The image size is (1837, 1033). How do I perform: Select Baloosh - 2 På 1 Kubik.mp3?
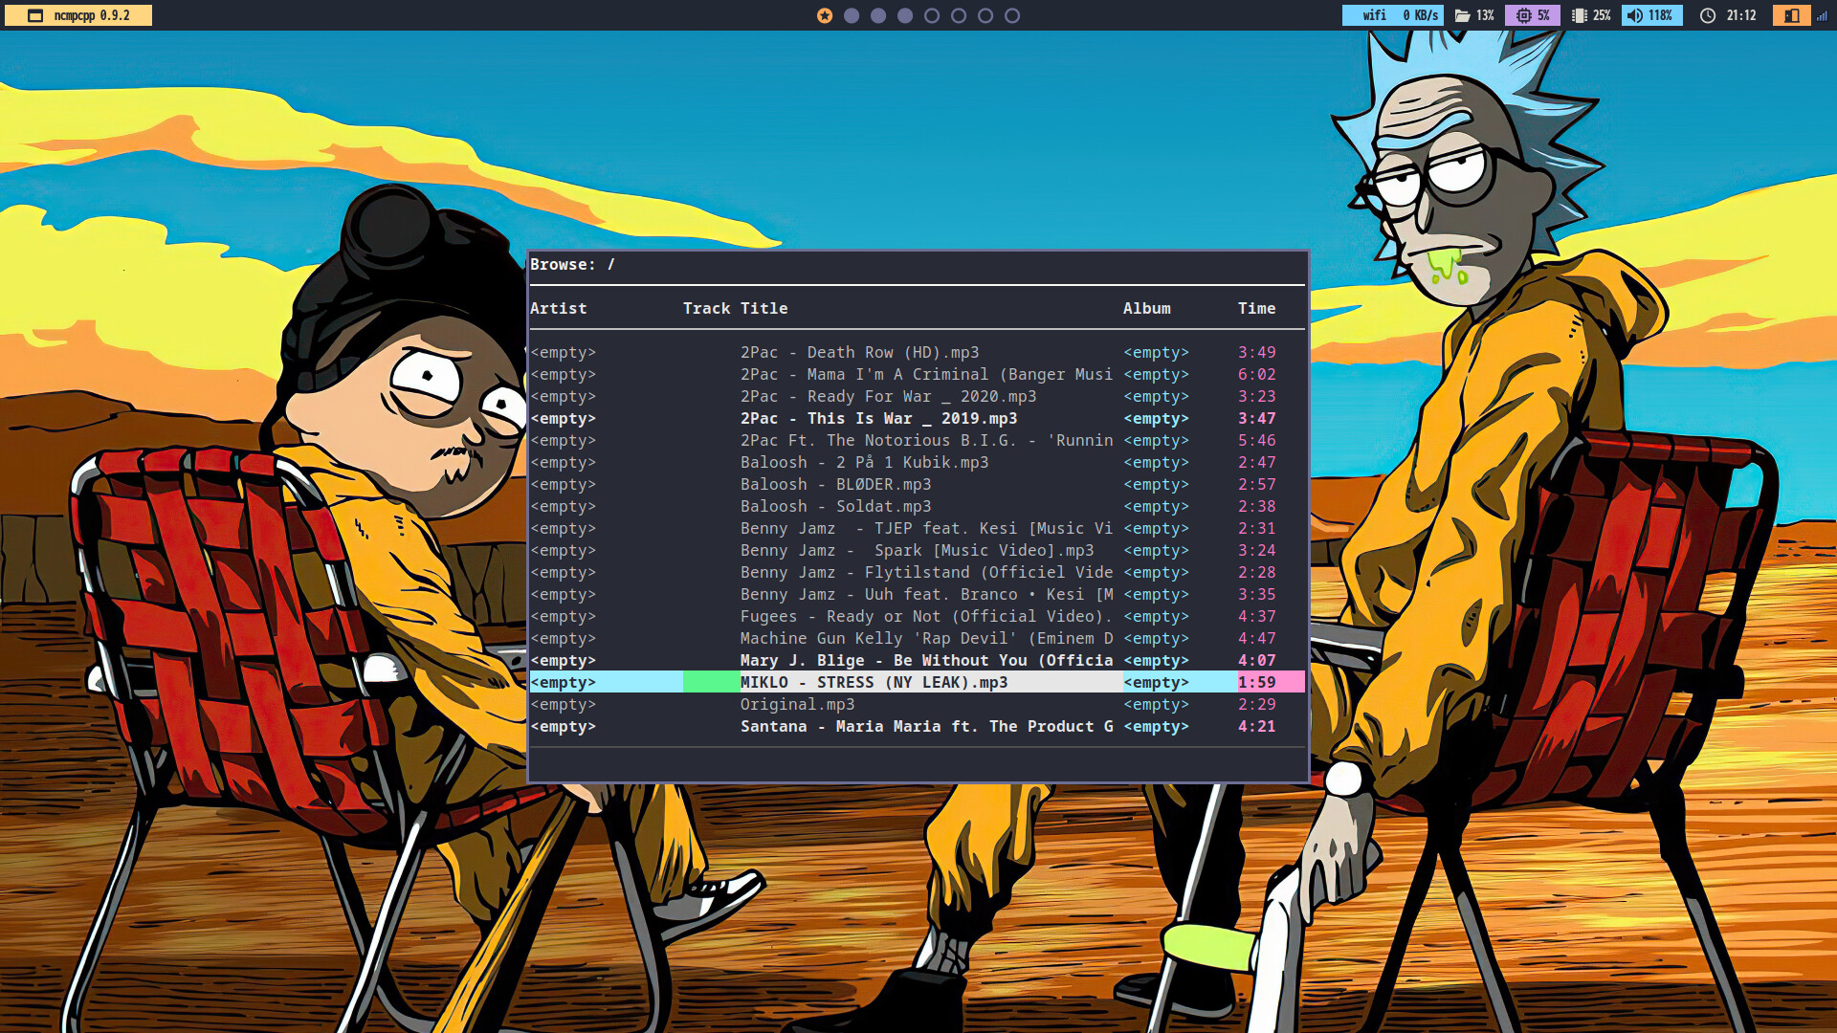coord(918,462)
